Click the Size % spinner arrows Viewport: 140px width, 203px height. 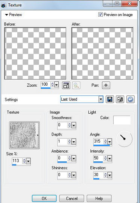click(24, 161)
